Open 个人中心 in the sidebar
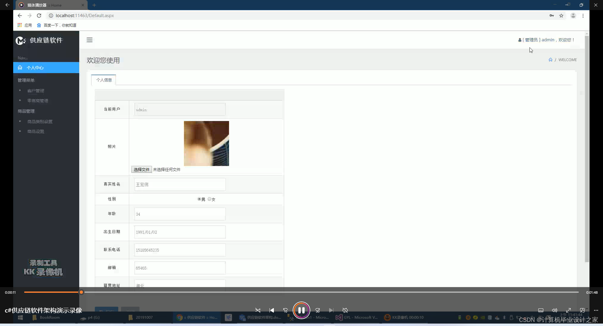603x326 pixels. coord(46,68)
